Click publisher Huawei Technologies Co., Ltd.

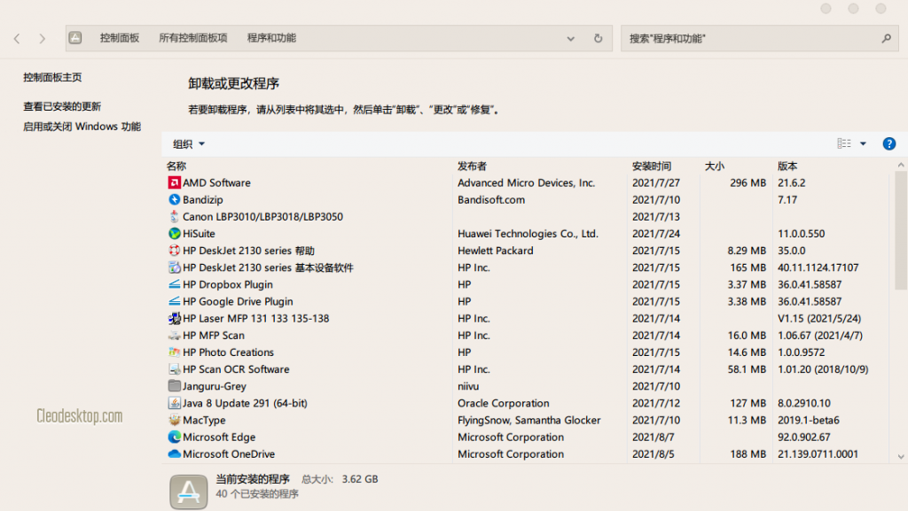coord(528,234)
